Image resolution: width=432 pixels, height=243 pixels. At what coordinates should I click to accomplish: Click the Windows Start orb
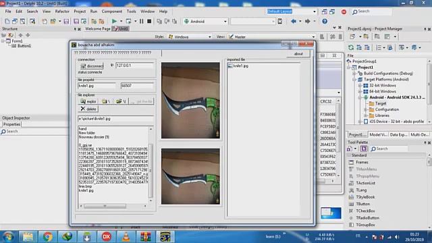click(8, 237)
